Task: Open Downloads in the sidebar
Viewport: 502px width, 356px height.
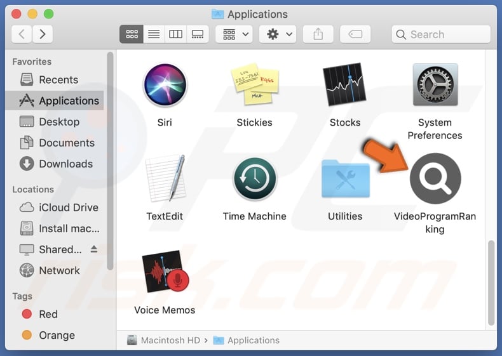Action: pos(55,164)
